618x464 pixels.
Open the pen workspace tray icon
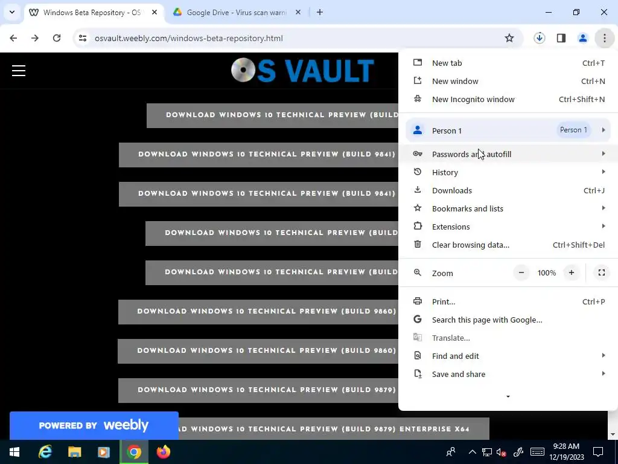(518, 452)
